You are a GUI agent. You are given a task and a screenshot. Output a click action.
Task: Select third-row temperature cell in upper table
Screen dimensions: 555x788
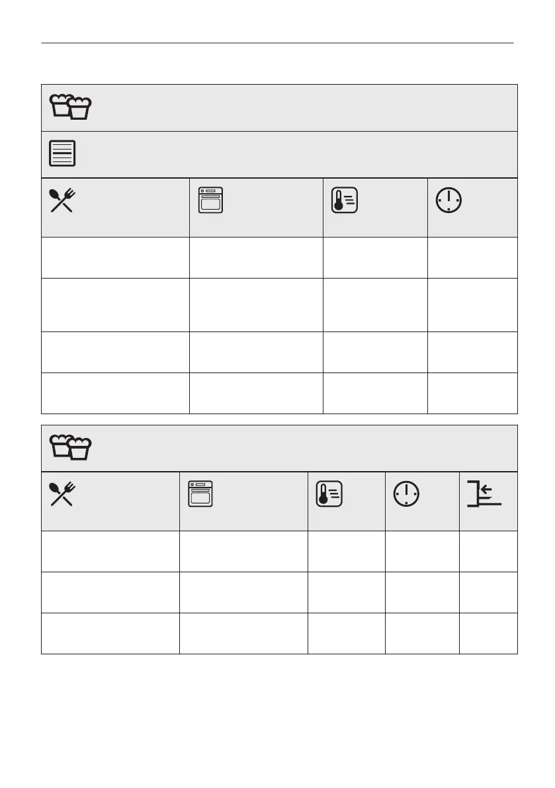[374, 351]
